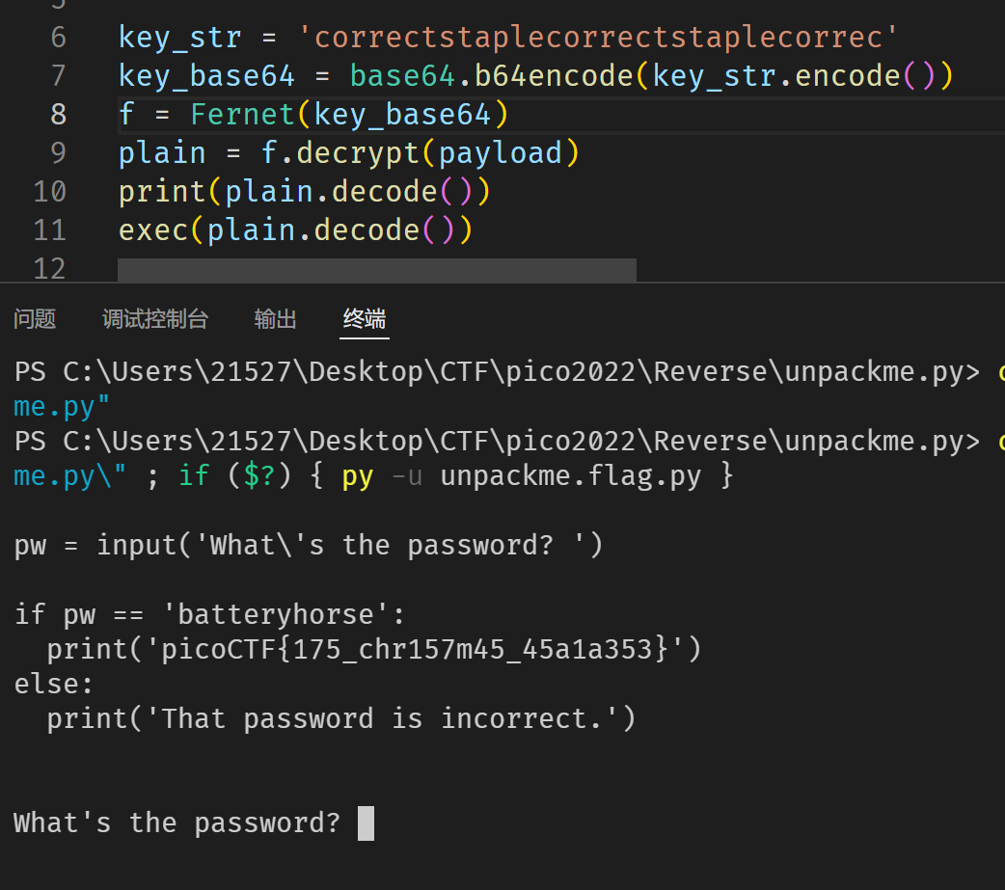Open the 问题 (Problems) panel tab
The height and width of the screenshot is (890, 1005).
coord(34,319)
